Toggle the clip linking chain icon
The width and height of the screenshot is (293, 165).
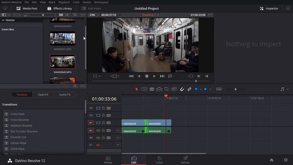point(189,89)
